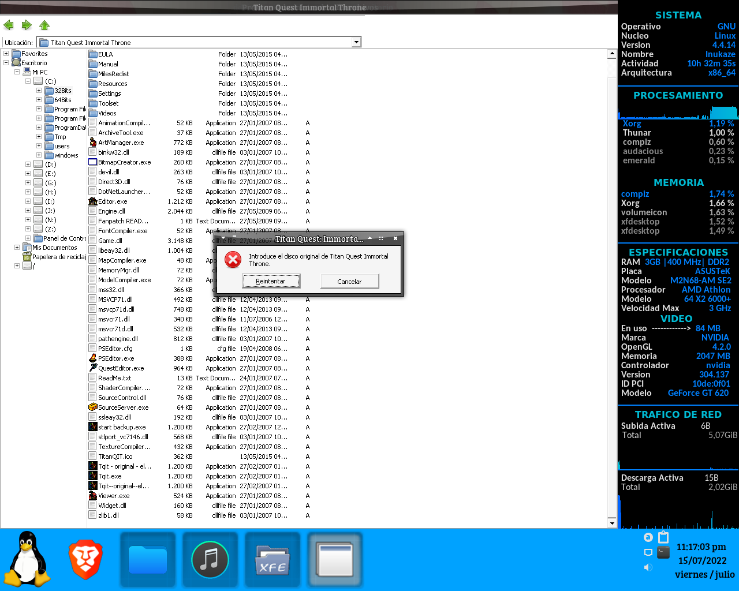Image resolution: width=739 pixels, height=591 pixels.
Task: Click the green back arrow icon
Action: [9, 25]
